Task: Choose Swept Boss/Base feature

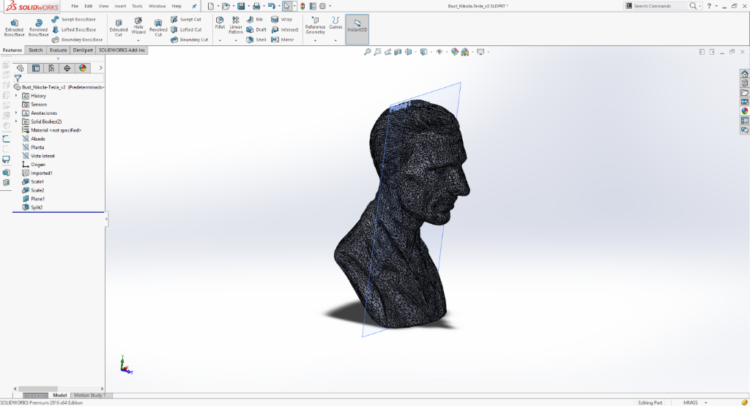Action: click(73, 20)
